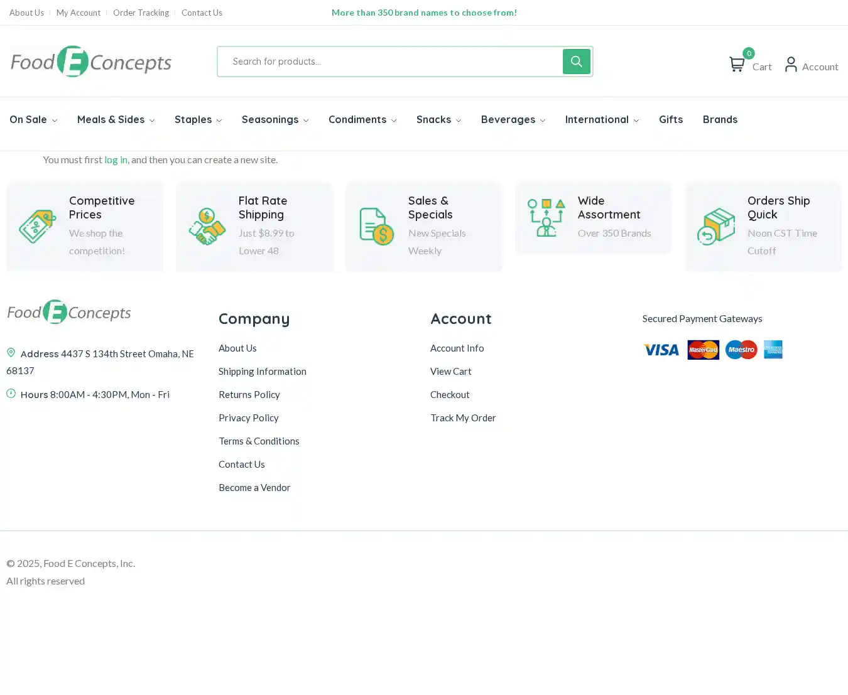Open the Become a Vendor footer link
This screenshot has width=848, height=695.
point(254,488)
